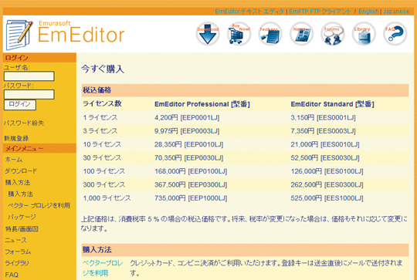Open EmFTP FTP クライアント link

click(320, 12)
